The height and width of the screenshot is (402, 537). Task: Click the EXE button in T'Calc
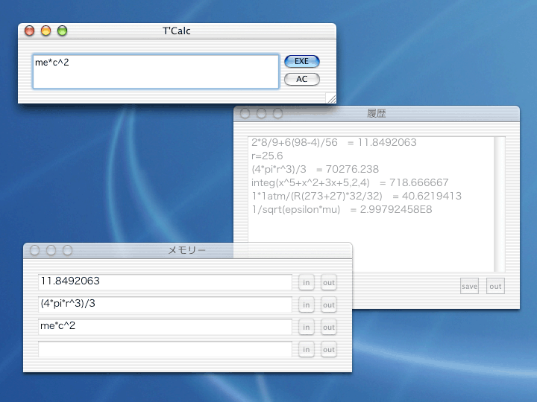point(302,61)
